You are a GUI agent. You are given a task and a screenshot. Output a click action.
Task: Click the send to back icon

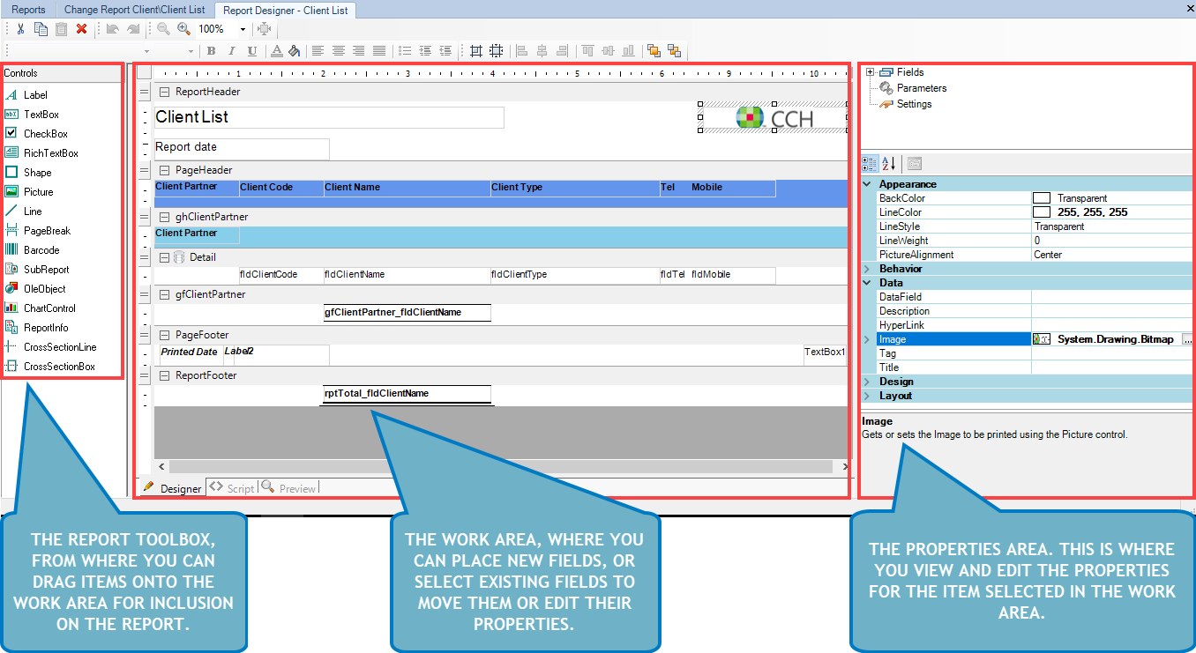(674, 51)
